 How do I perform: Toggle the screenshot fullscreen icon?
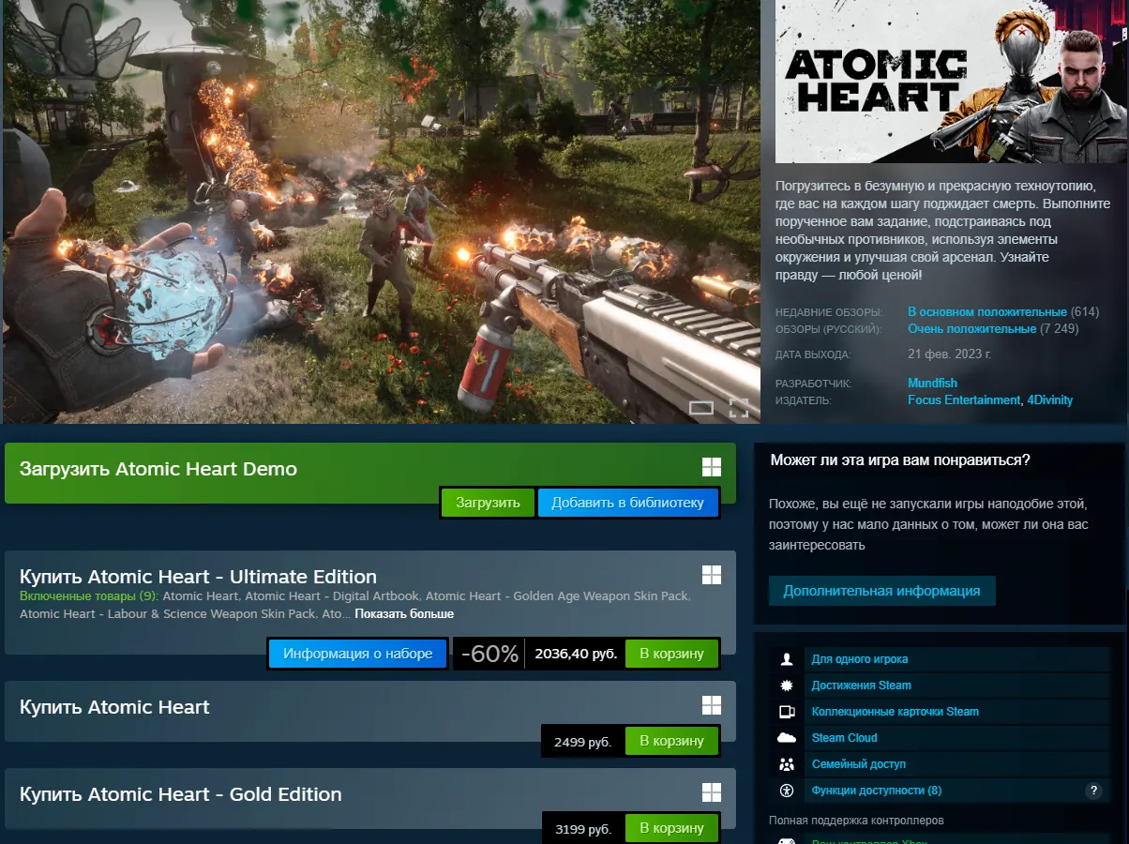739,408
